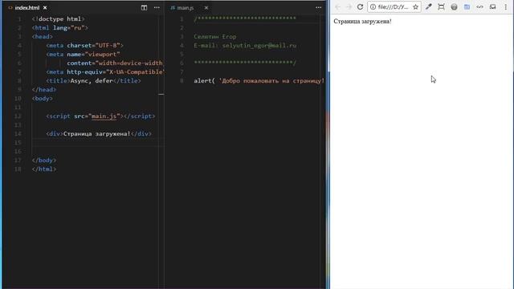Go back in the browser
This screenshot has height=289, width=514.
pyautogui.click(x=337, y=7)
